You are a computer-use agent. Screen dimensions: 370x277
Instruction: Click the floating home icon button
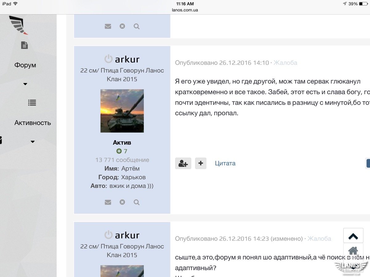353,251
